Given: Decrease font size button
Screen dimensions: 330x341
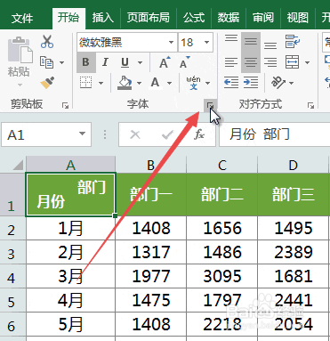Looking at the screenshot, I should (185, 62).
